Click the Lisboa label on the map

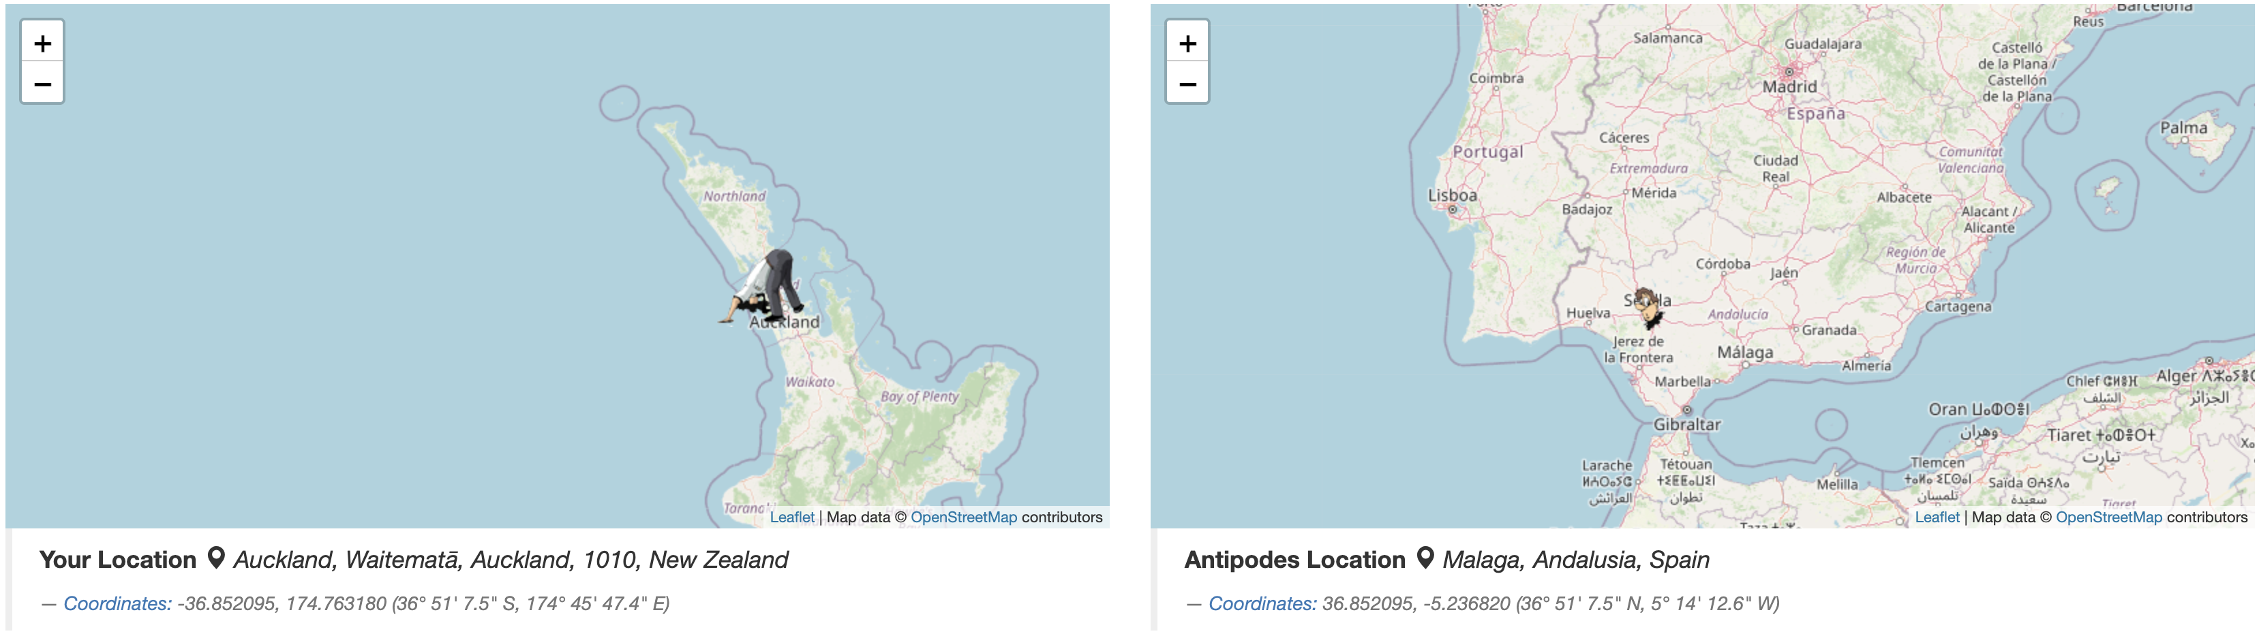point(1452,195)
